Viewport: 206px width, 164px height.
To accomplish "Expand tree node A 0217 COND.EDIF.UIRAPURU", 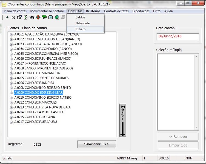I will tap(11, 122).
